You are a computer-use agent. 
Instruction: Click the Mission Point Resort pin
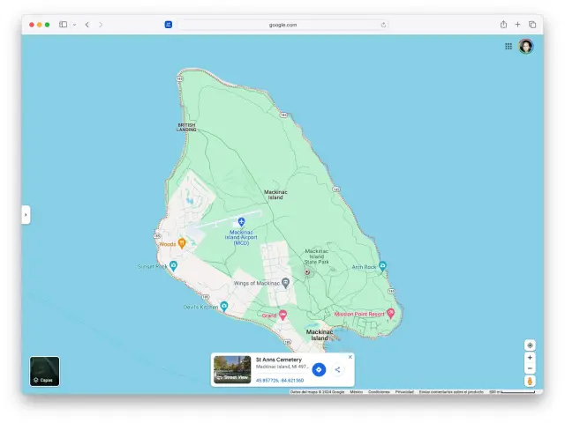pyautogui.click(x=391, y=313)
